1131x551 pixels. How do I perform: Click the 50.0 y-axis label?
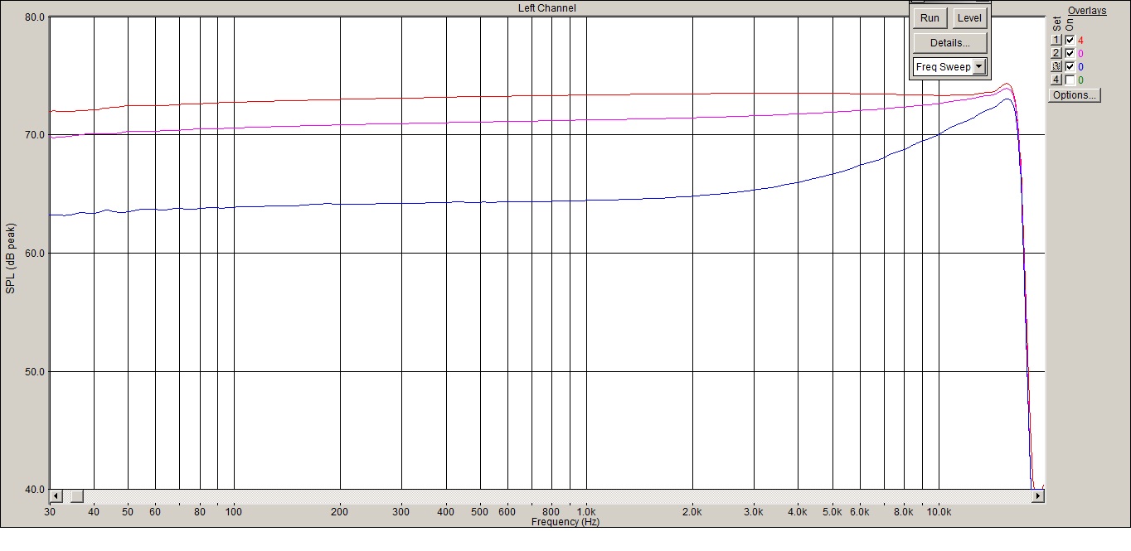pos(34,371)
